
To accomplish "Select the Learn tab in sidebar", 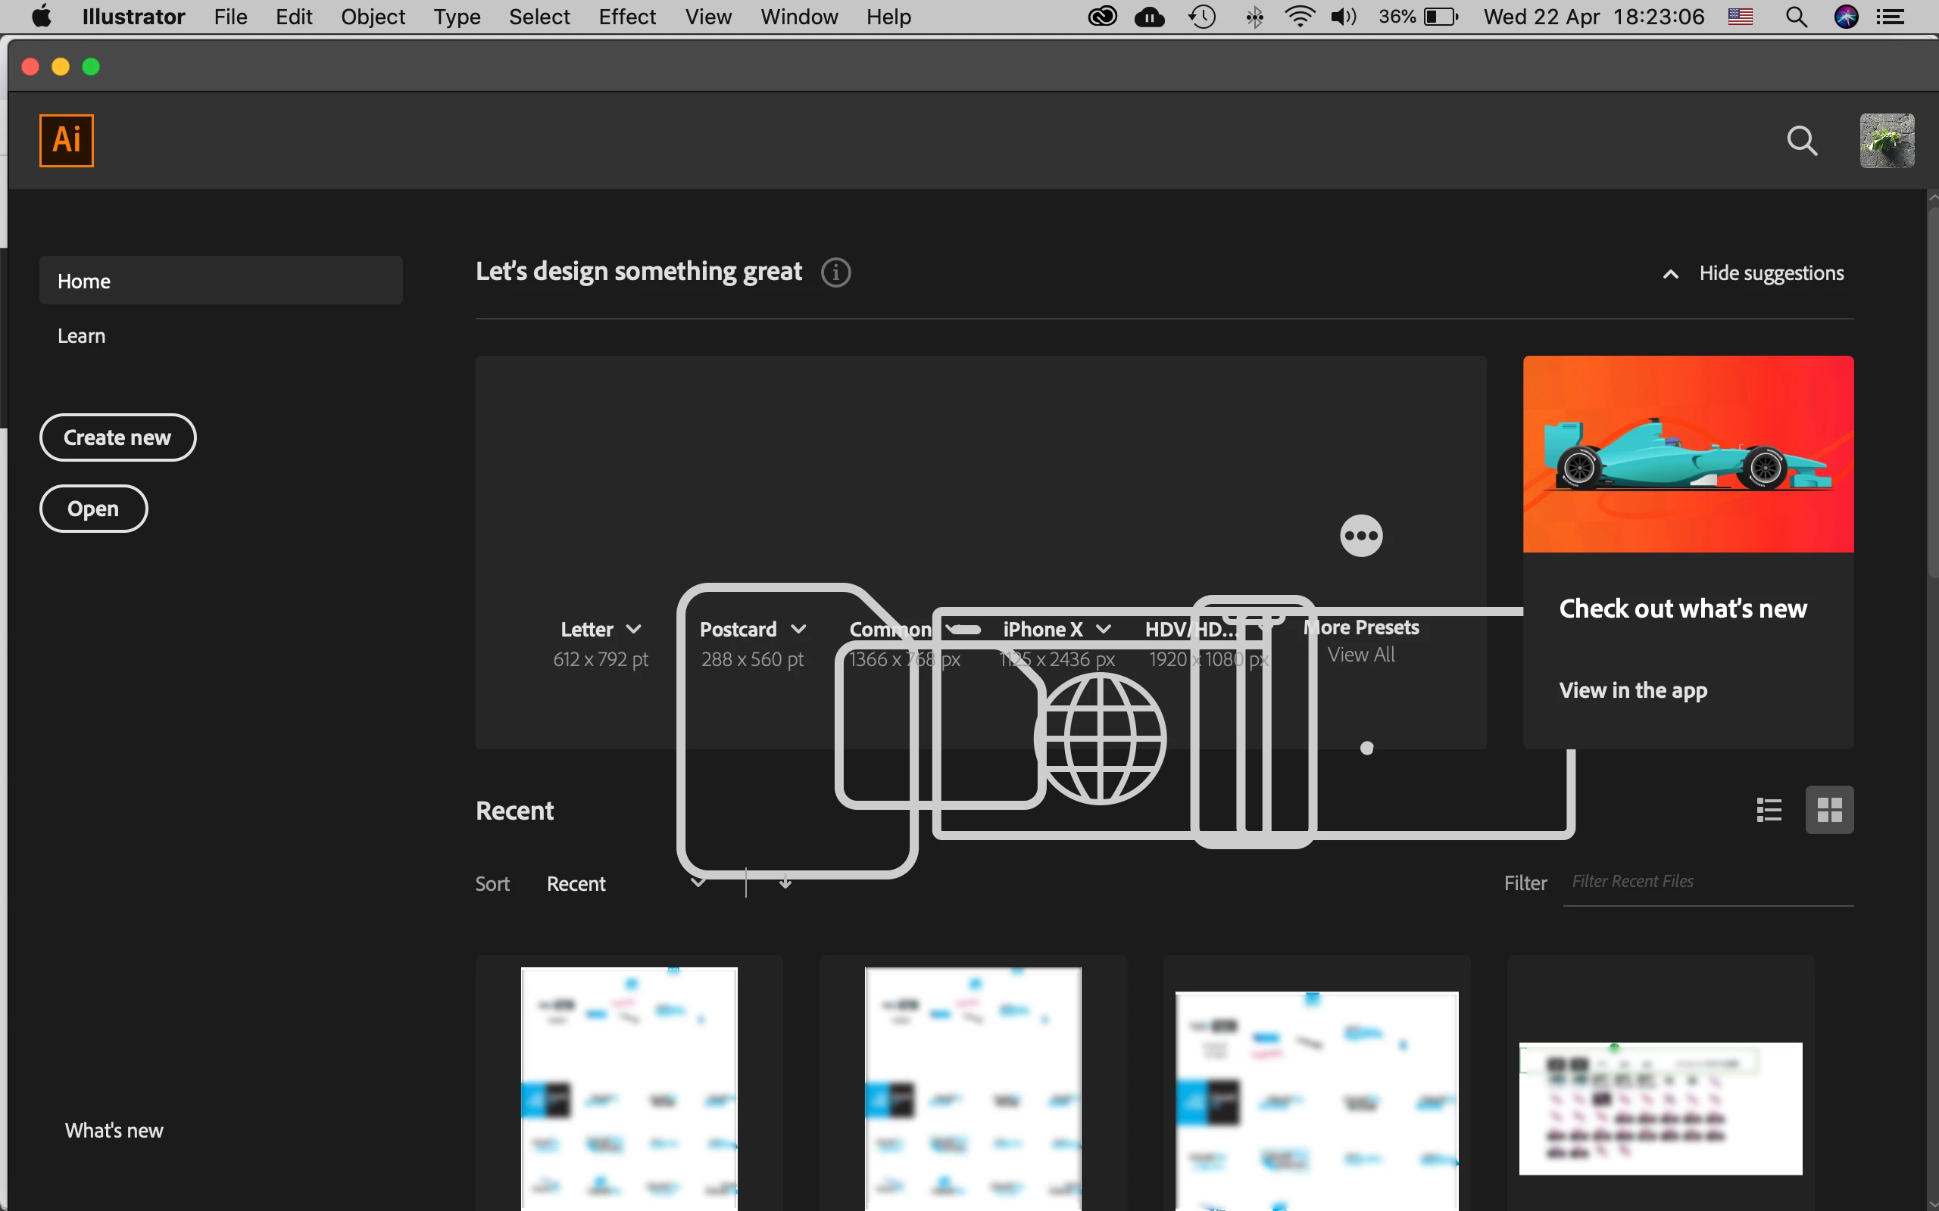I will tap(82, 335).
